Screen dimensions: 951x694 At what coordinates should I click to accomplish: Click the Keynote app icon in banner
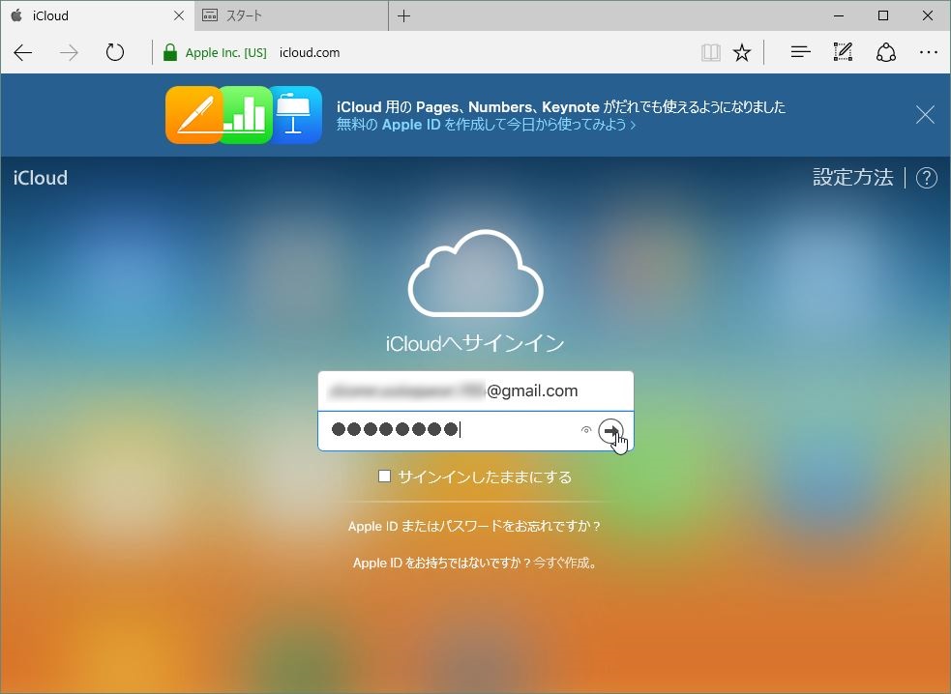(x=295, y=115)
